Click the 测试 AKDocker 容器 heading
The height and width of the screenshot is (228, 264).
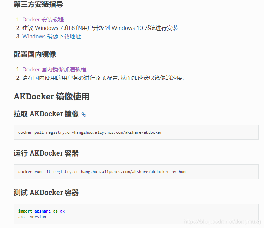click(x=46, y=193)
